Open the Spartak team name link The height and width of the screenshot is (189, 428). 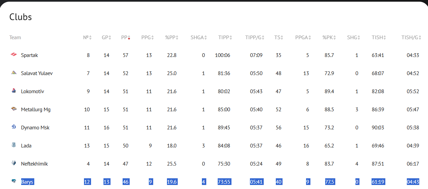pyautogui.click(x=29, y=55)
